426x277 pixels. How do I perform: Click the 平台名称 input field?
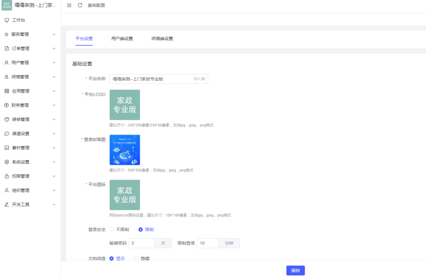159,79
